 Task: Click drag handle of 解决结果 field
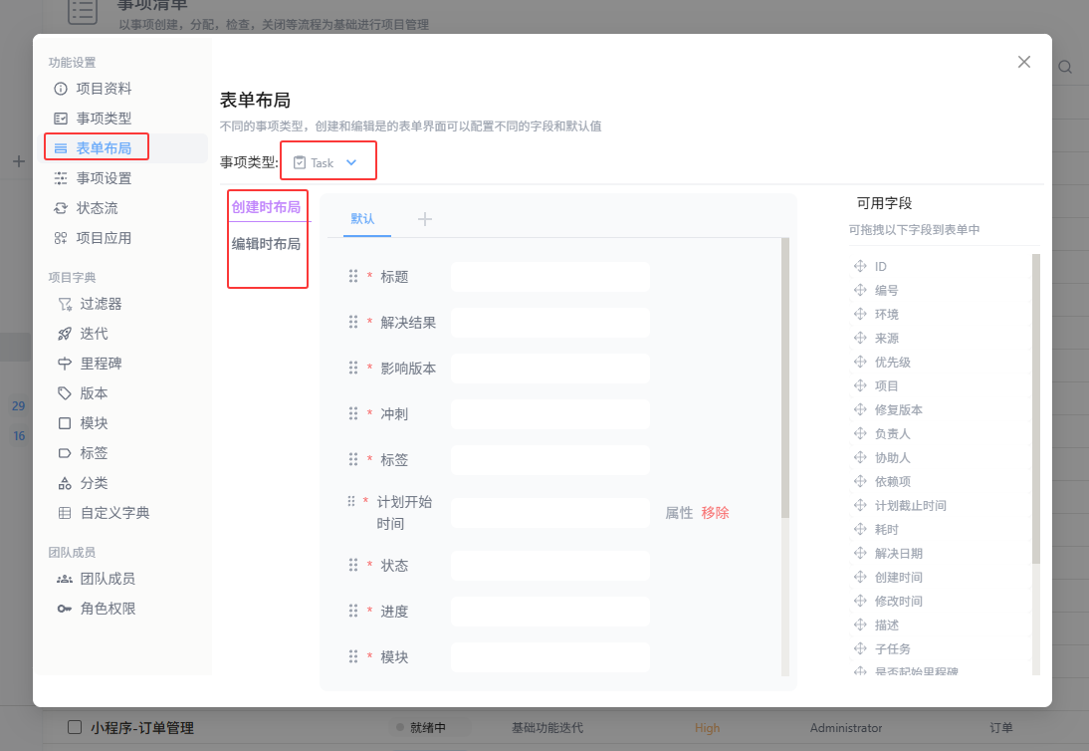click(353, 323)
